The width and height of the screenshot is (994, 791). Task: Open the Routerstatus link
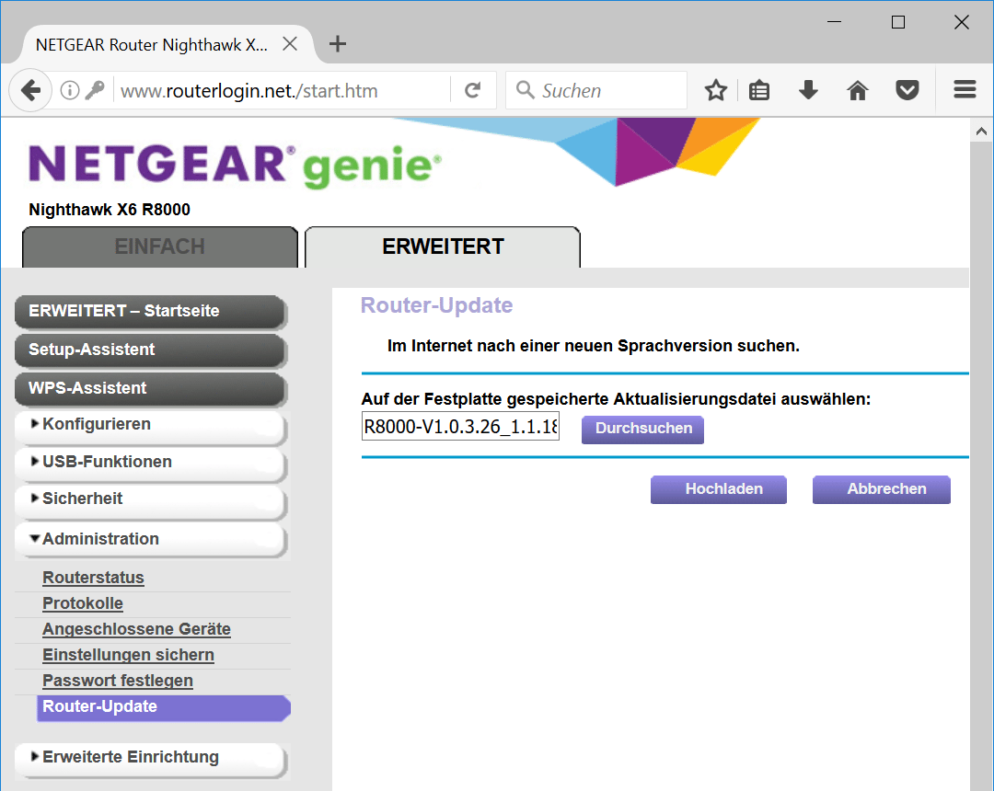tap(93, 578)
